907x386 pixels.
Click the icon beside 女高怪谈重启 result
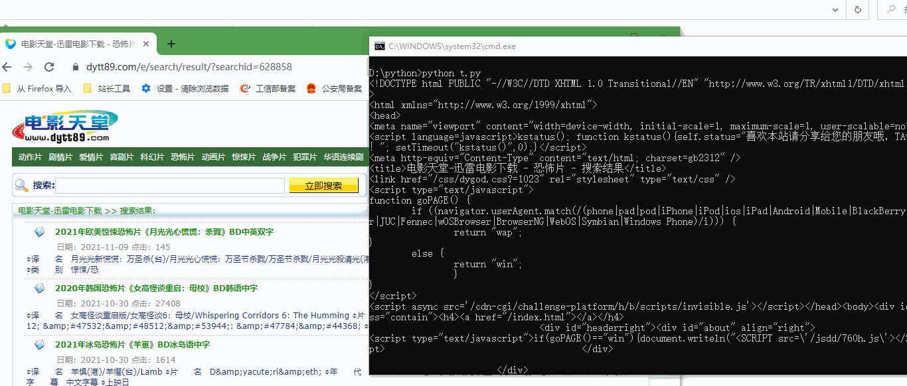pos(39,289)
